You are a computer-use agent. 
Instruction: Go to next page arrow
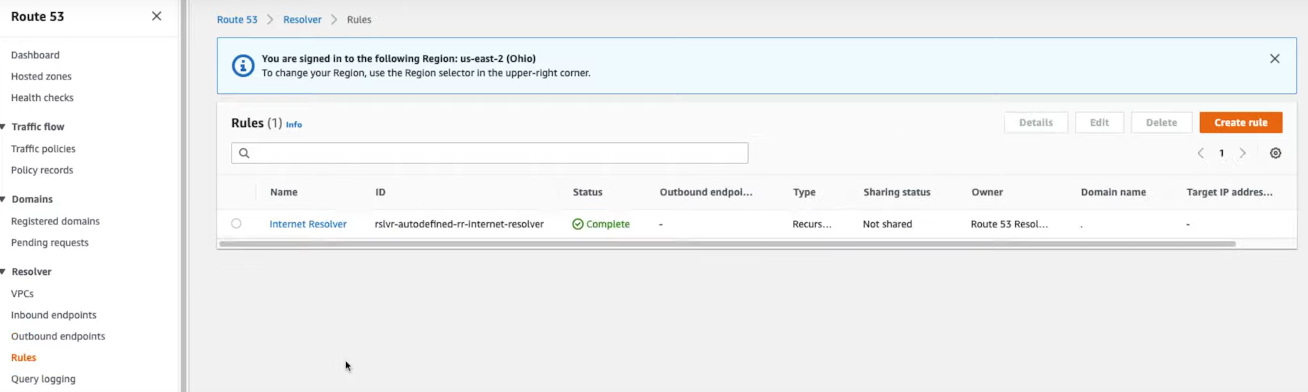click(x=1243, y=153)
